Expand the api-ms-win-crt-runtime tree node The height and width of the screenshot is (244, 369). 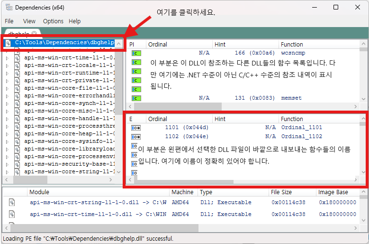tap(7, 73)
